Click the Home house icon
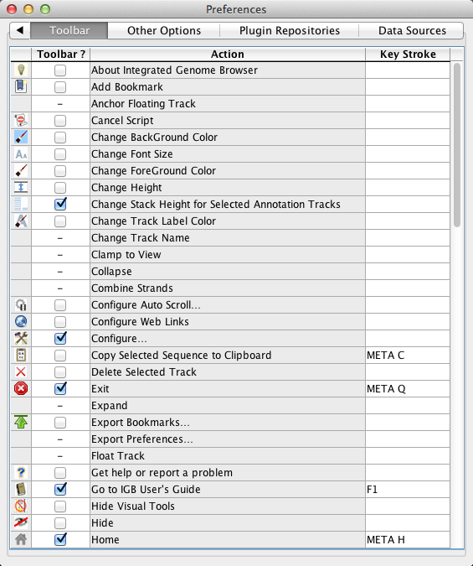 21,539
